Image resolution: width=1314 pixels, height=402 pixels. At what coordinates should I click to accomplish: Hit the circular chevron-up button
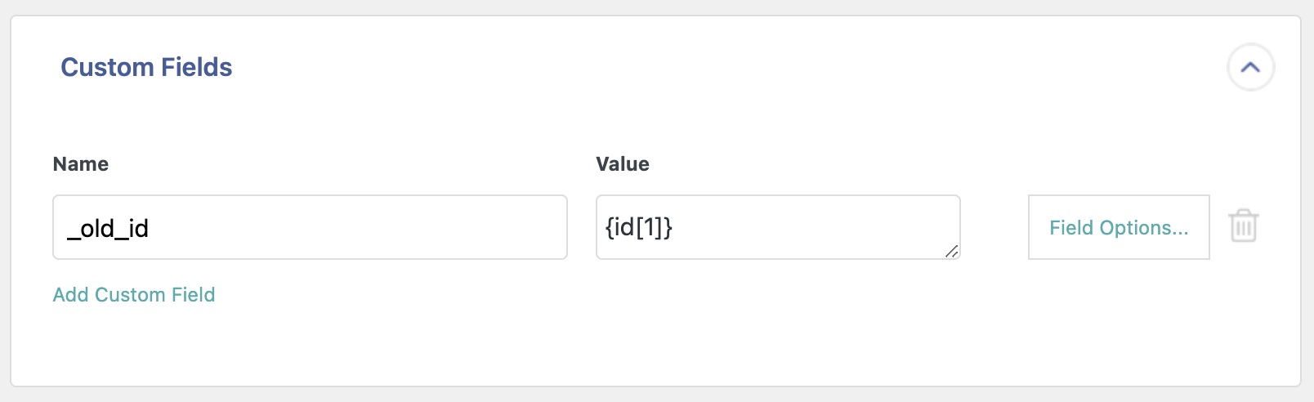[x=1250, y=68]
